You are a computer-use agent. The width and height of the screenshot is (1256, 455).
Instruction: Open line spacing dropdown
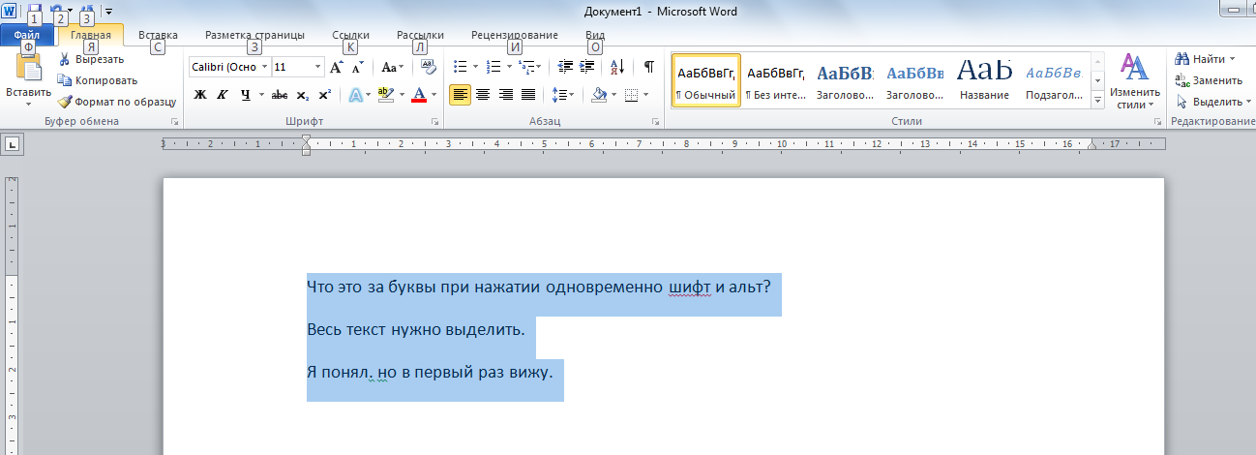click(x=562, y=95)
